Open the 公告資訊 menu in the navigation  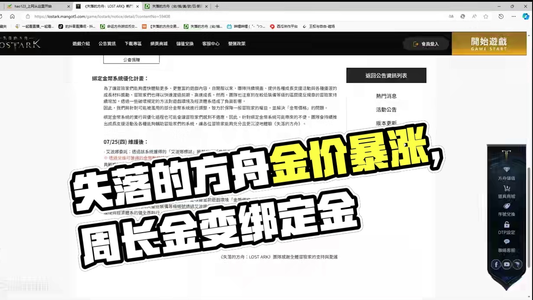[x=107, y=44]
